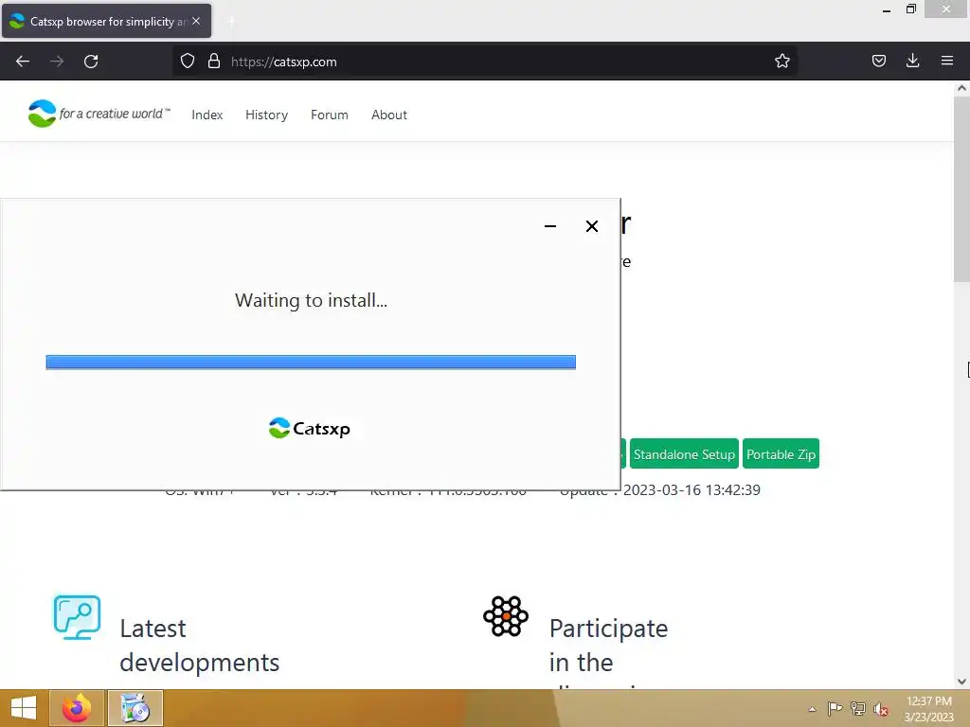Switch to Firefox in the taskbar
Image resolution: width=970 pixels, height=727 pixels.
(77, 708)
